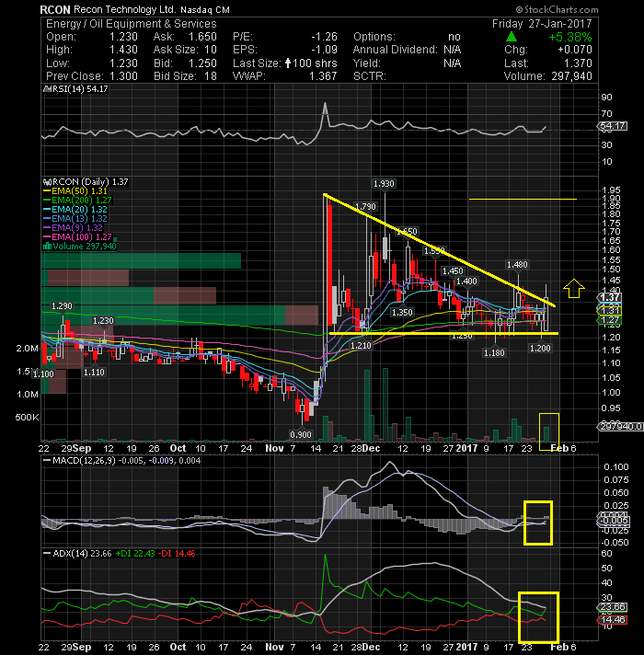
Task: Click the '1.290' price label near September
Action: 62,306
